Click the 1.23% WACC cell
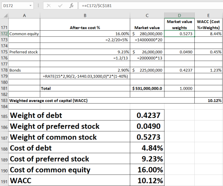The width and height of the screenshot is (223, 186). [x=208, y=70]
